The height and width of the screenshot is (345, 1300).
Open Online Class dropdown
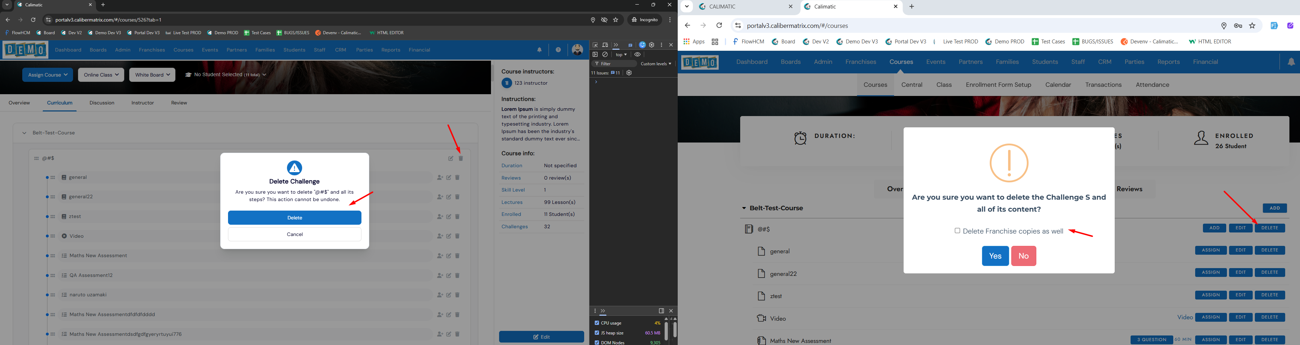pyautogui.click(x=101, y=75)
